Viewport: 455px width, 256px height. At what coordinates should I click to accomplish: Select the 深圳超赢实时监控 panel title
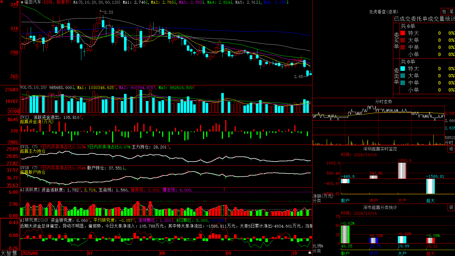[x=380, y=149]
